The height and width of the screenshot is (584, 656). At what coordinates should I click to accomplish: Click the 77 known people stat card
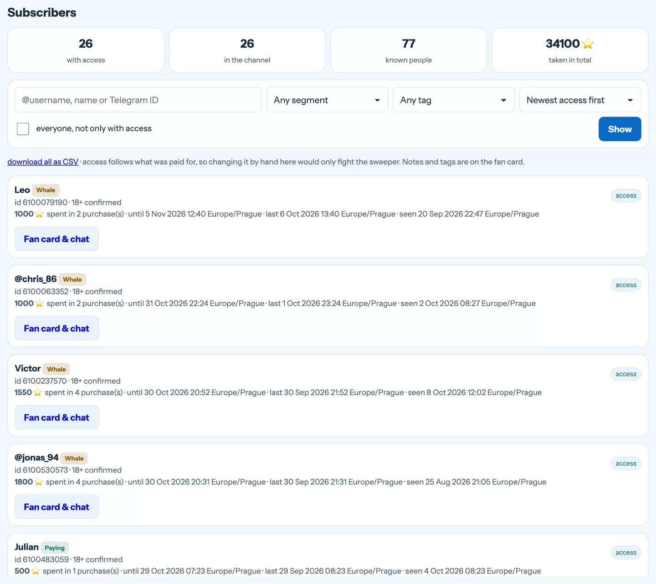(409, 50)
